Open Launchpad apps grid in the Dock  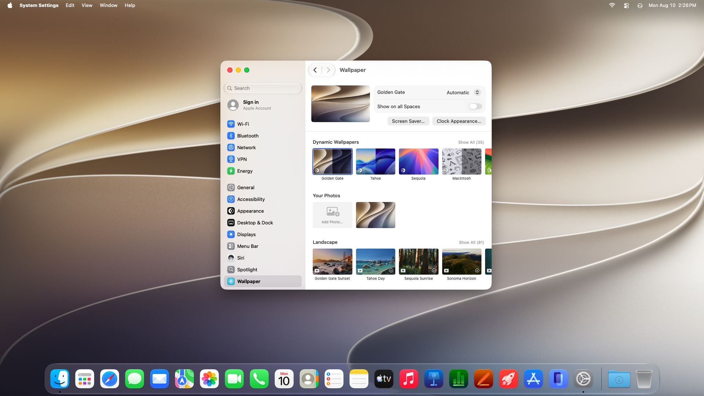click(x=85, y=379)
